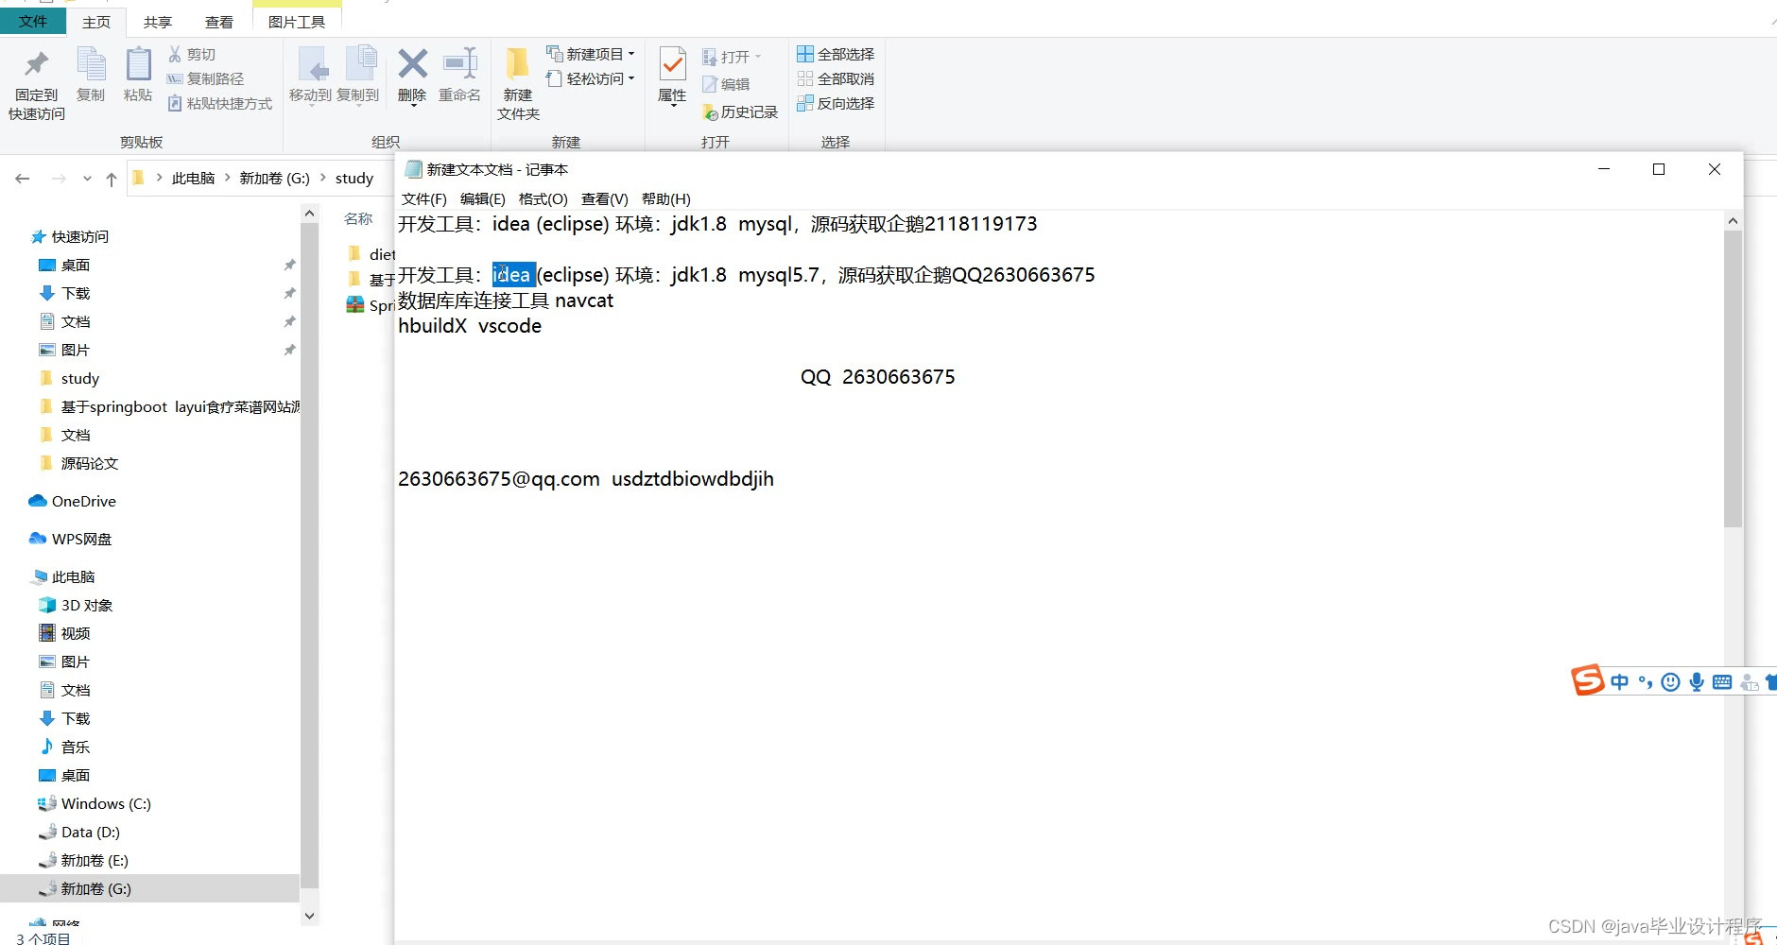Open OneDrive in navigation pane
1777x945 pixels.
[73, 502]
